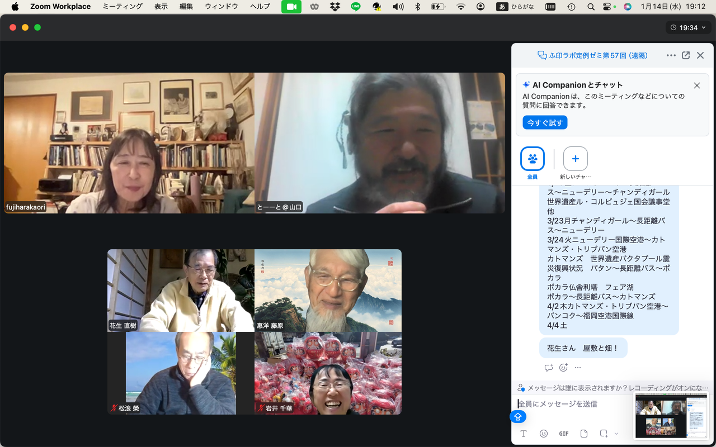
Task: Start a new chat with the plus button
Action: pos(576,159)
